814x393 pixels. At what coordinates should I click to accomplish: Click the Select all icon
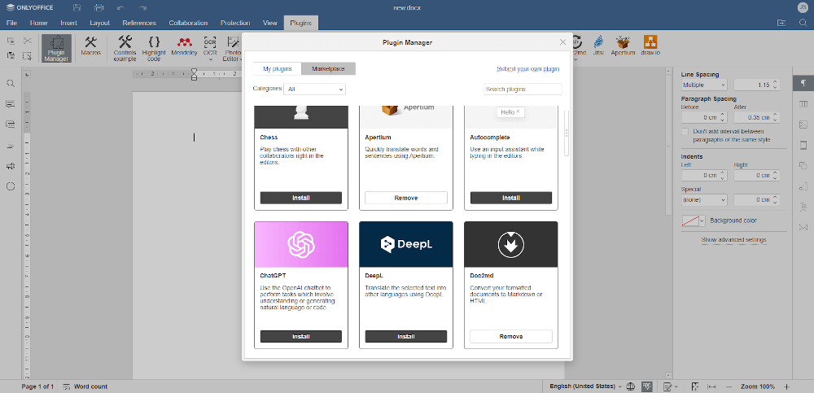pos(27,55)
